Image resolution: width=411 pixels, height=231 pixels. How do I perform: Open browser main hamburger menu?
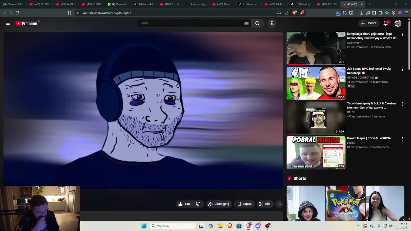pyautogui.click(x=406, y=13)
